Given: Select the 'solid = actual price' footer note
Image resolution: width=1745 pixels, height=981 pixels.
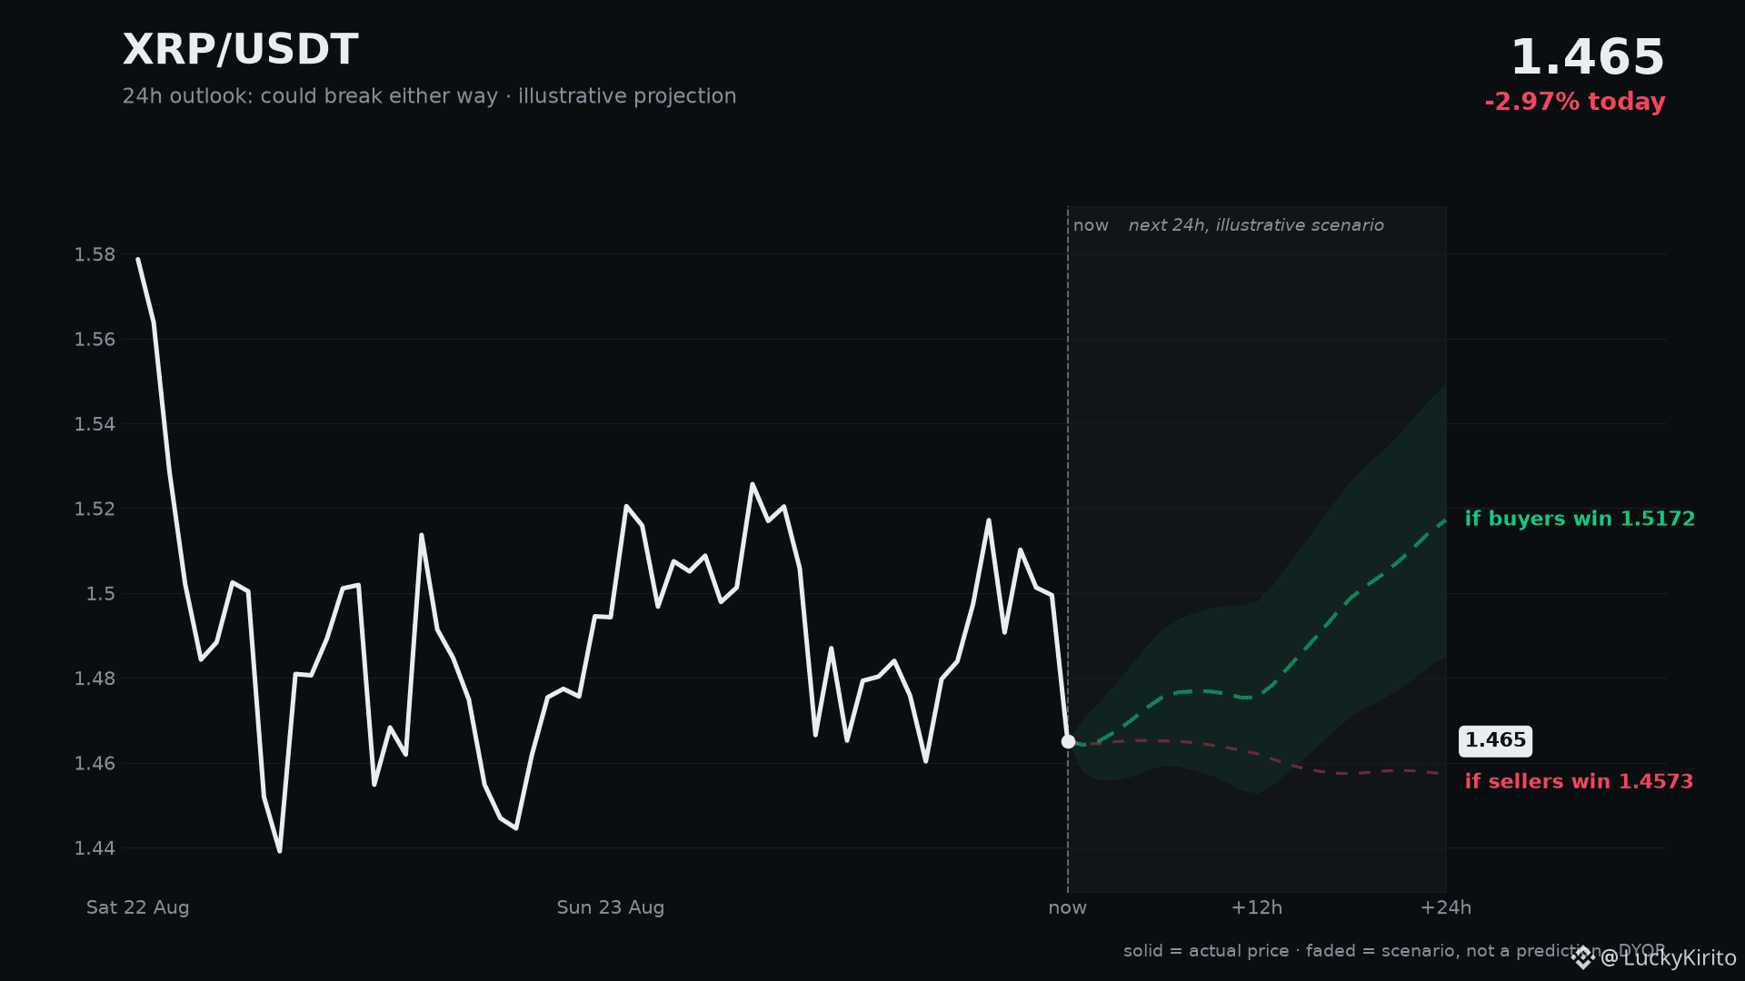Looking at the screenshot, I should [x=1206, y=951].
